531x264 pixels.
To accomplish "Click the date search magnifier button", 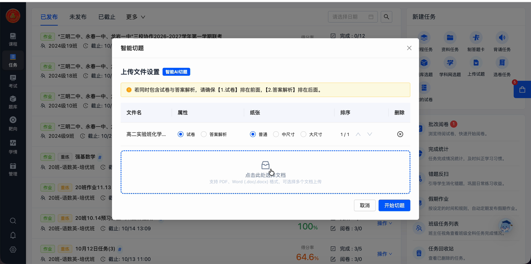I will (x=387, y=17).
